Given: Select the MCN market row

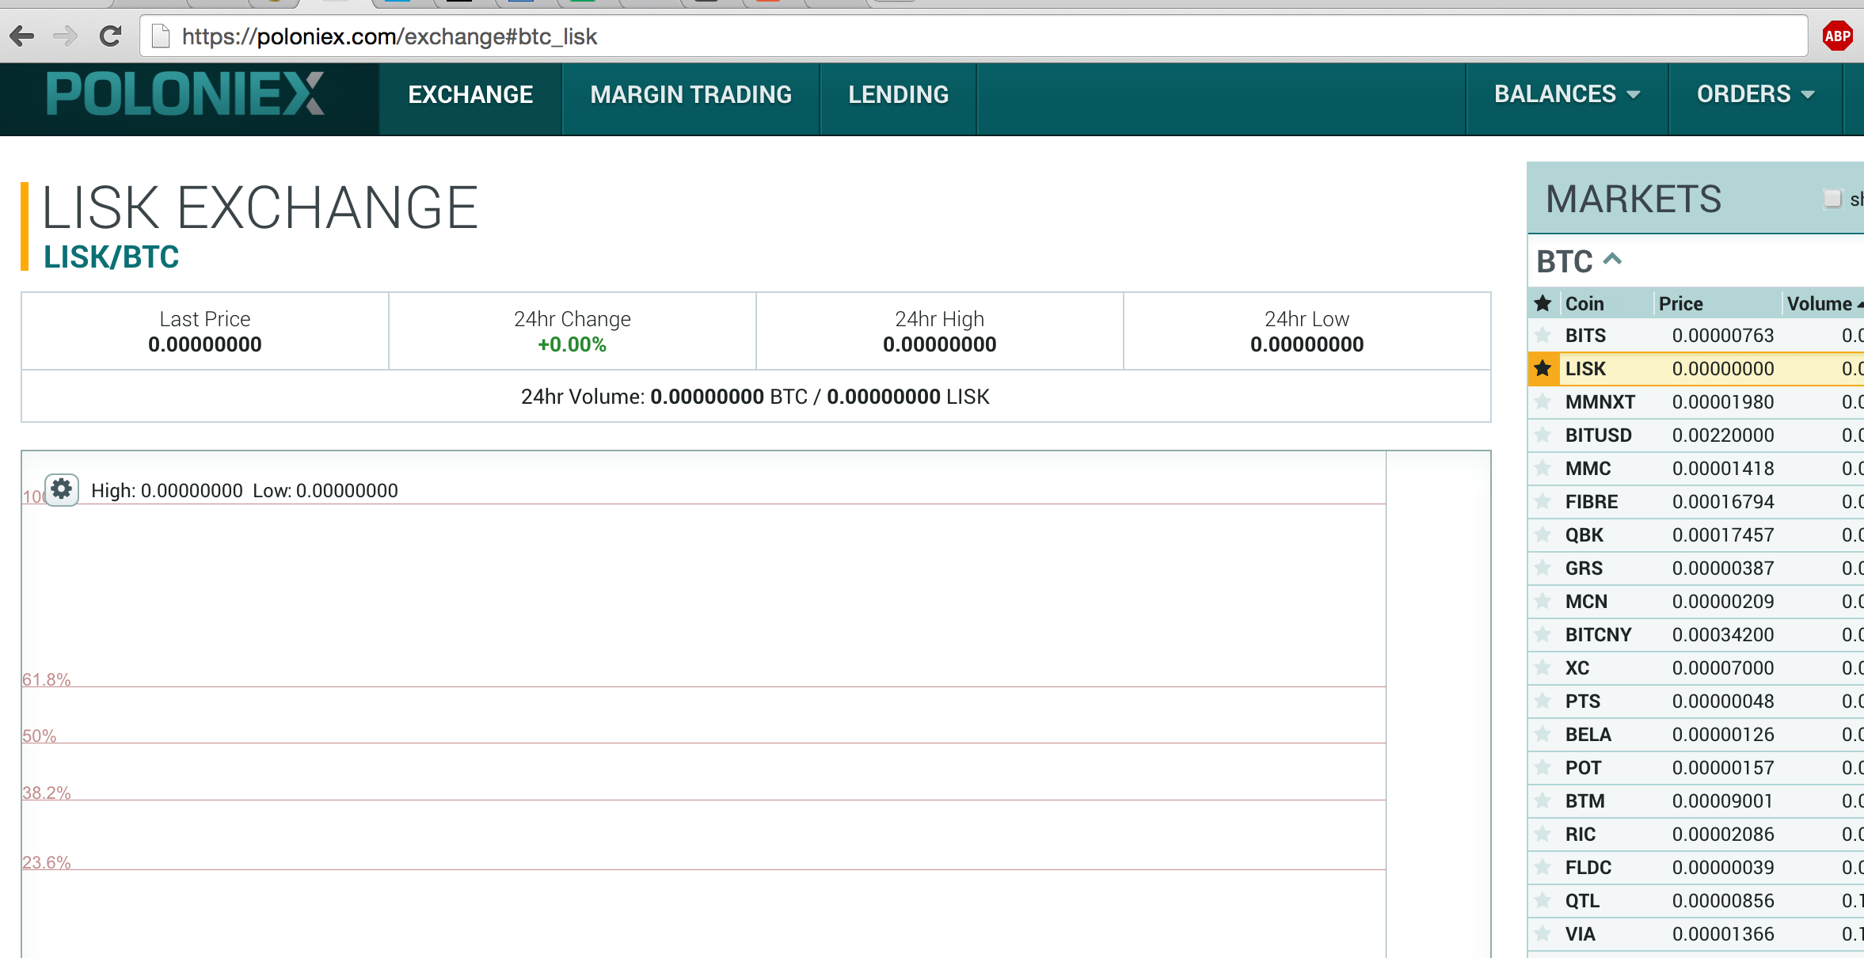Looking at the screenshot, I should pyautogui.click(x=1695, y=601).
